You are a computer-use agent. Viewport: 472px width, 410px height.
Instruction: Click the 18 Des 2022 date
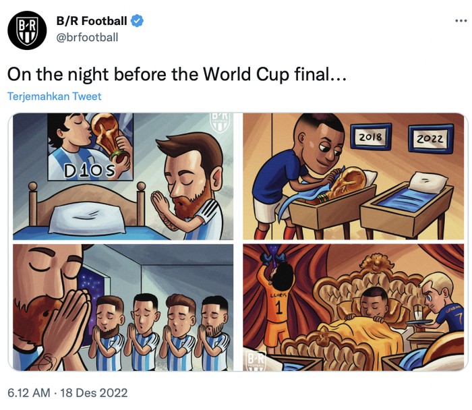coord(94,392)
